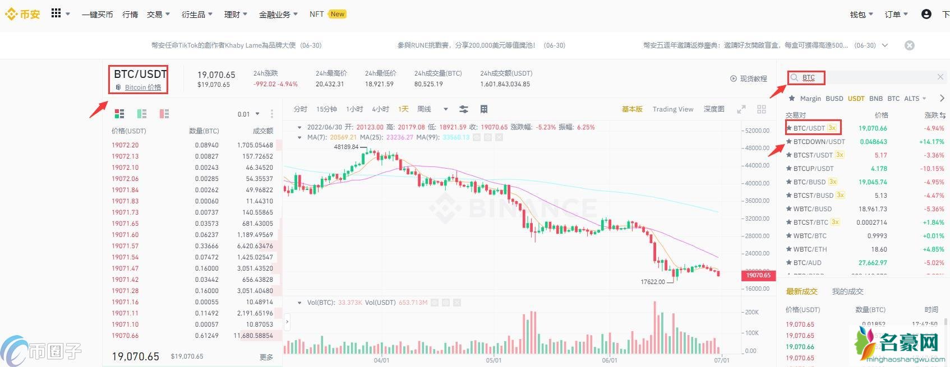Open the 交易 trade dropdown menu
Viewport: 950px width, 367px height.
pyautogui.click(x=158, y=15)
